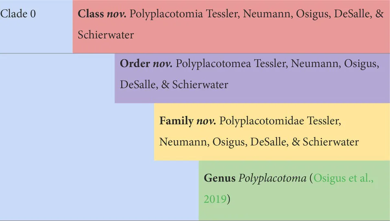Click the Clade 0 cell label
This screenshot has height=221, width=390.
(x=18, y=14)
